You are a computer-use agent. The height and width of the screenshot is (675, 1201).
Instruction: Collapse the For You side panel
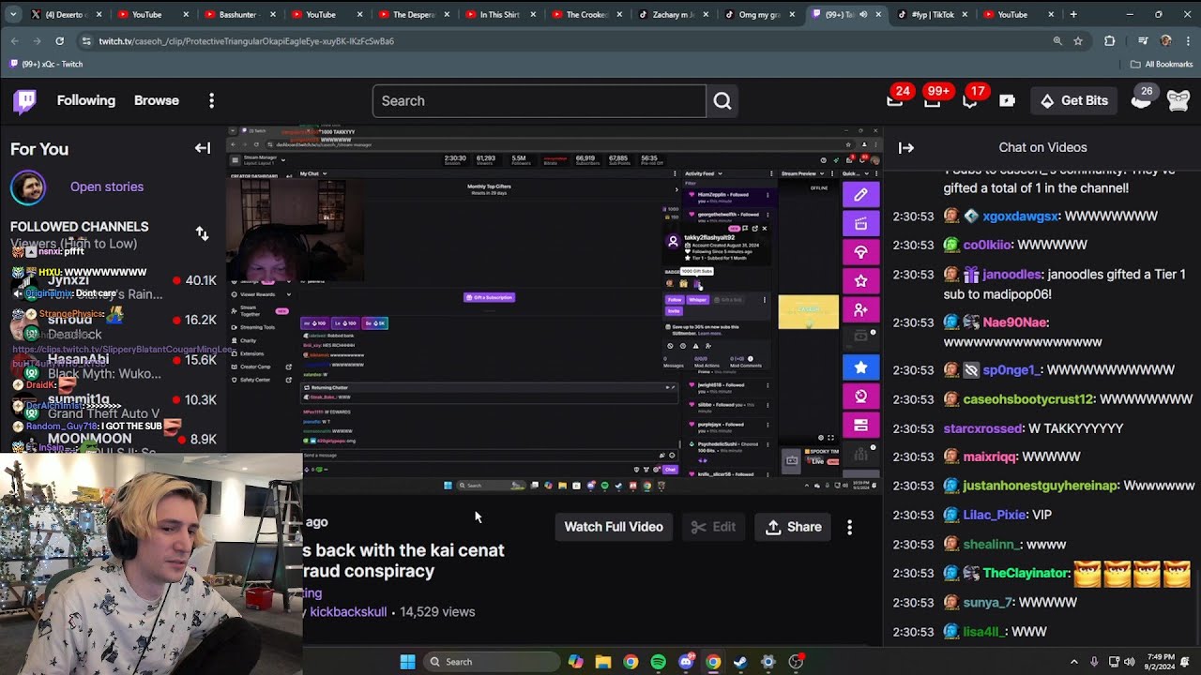[203, 148]
